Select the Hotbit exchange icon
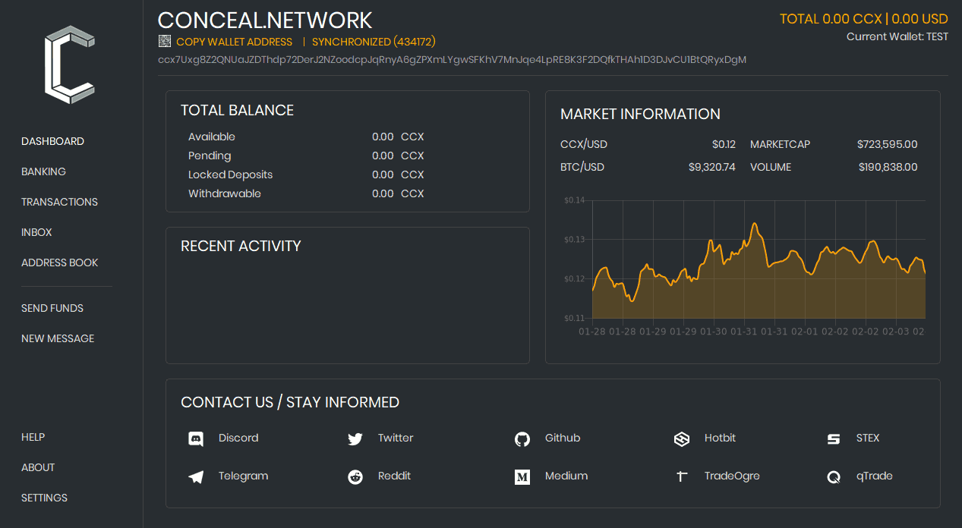 [x=681, y=438]
